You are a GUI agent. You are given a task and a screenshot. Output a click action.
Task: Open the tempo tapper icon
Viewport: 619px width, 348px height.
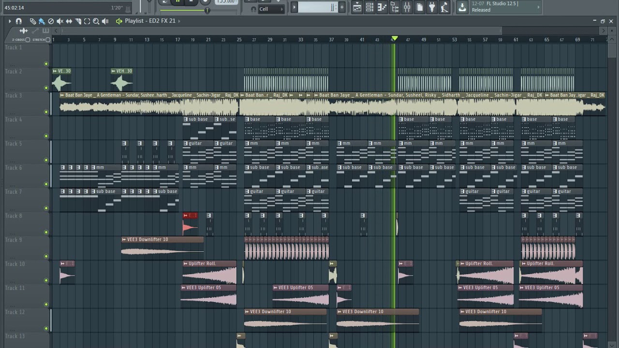[x=444, y=7]
